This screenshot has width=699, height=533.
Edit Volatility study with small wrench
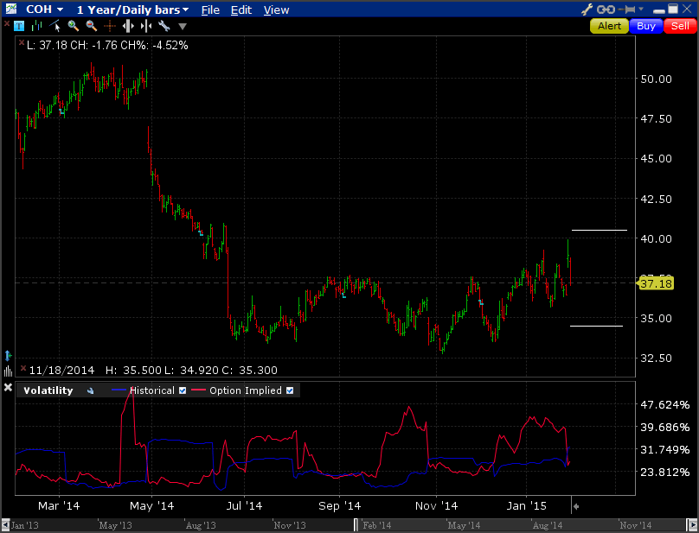pyautogui.click(x=91, y=391)
